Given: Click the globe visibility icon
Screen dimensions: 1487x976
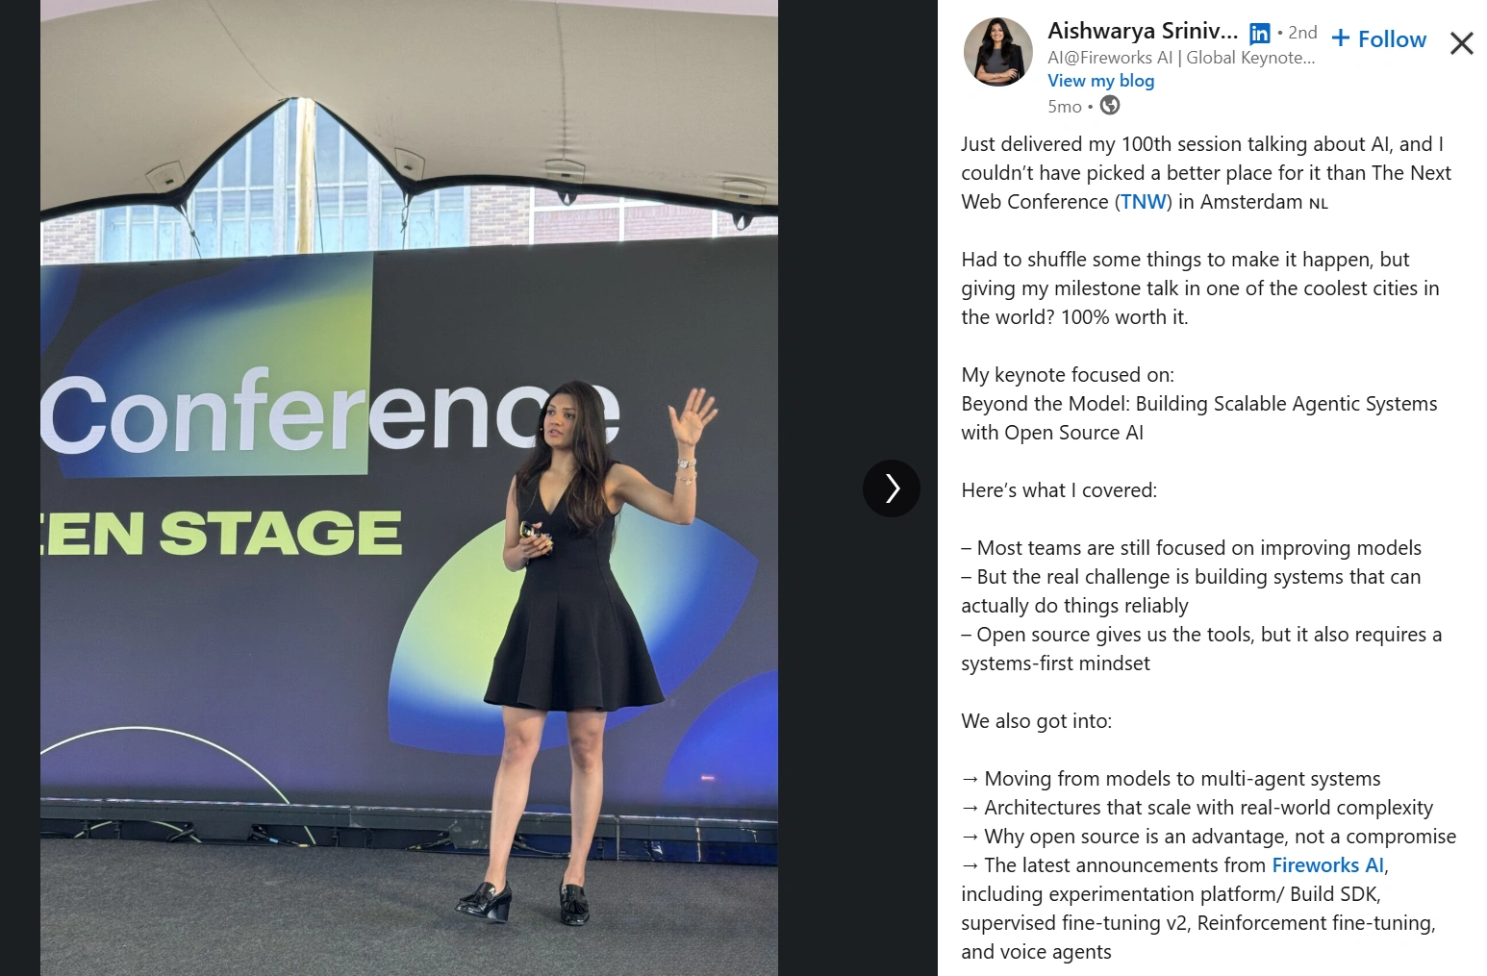Looking at the screenshot, I should point(1110,106).
